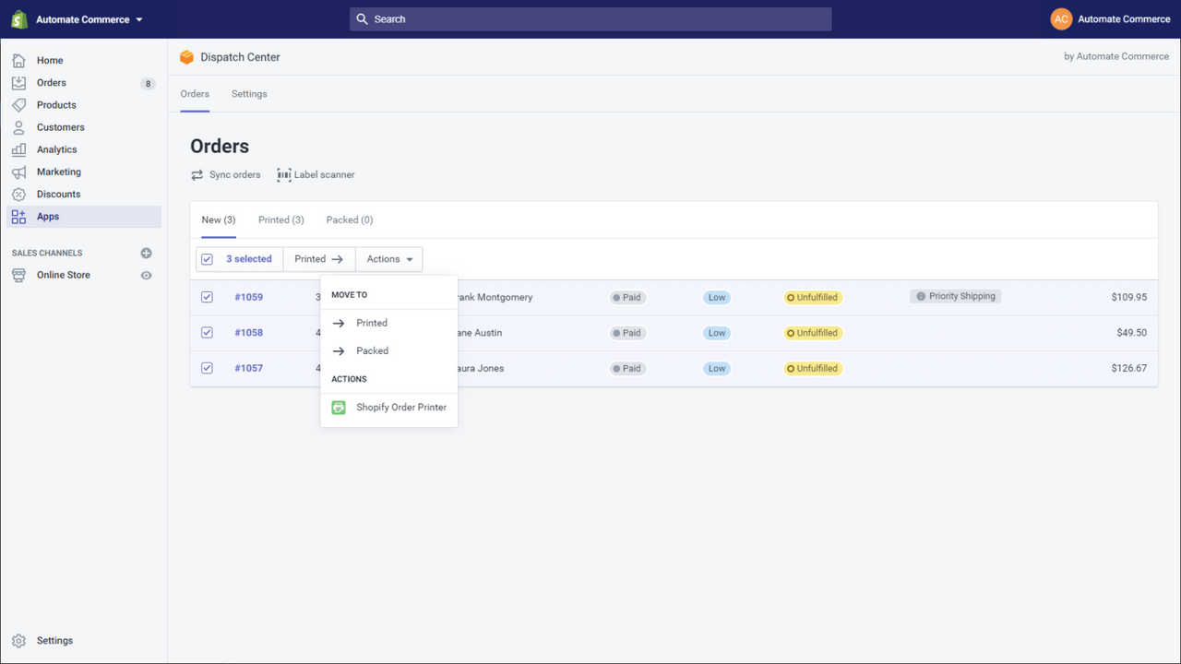Open the Actions dropdown
This screenshot has width=1181, height=664.
click(x=388, y=259)
